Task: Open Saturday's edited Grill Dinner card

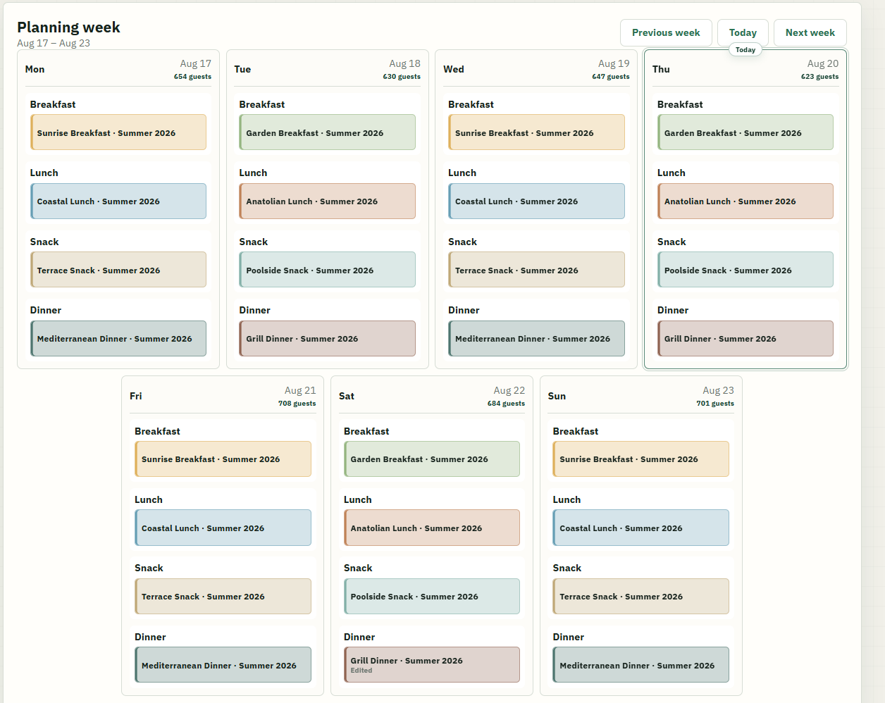Action: [x=432, y=665]
